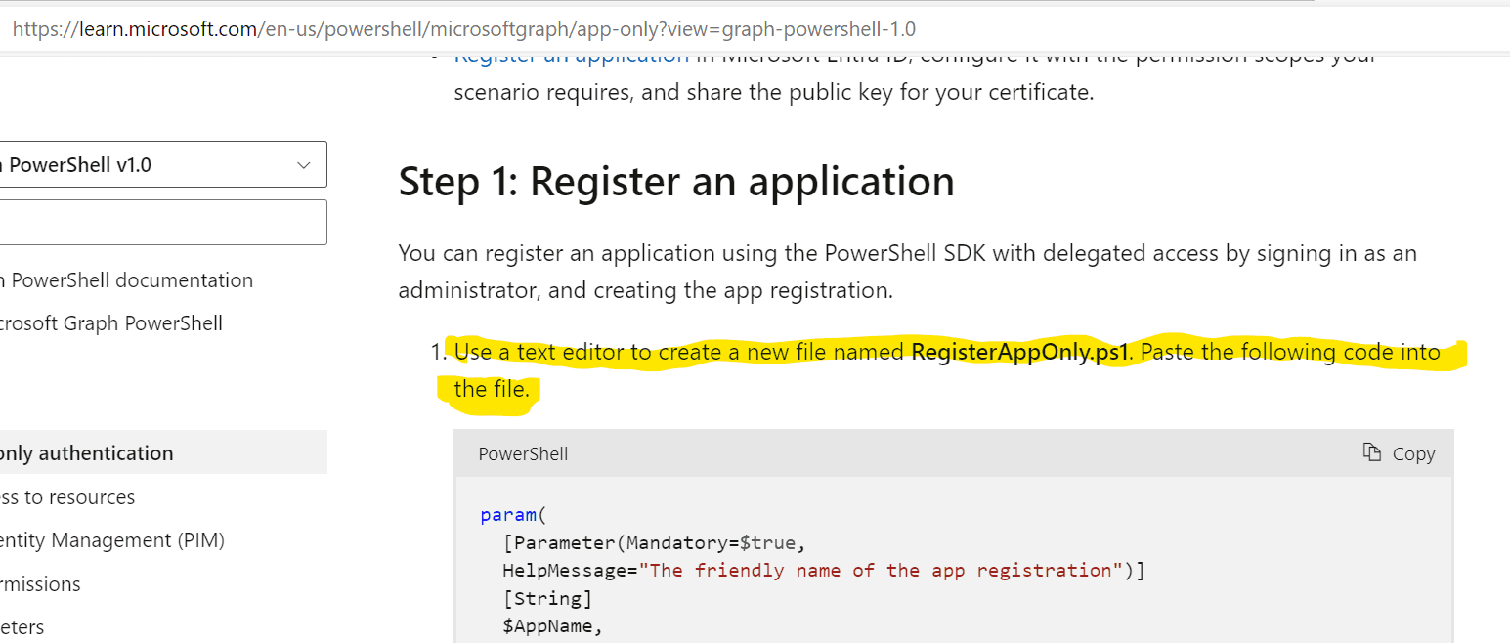
Task: Click the bold RegisterAppOnly.ps1 file name
Action: point(1020,352)
